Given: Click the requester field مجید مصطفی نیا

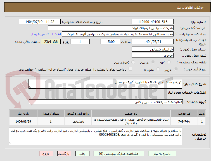Looking at the screenshot, I should [118, 34].
